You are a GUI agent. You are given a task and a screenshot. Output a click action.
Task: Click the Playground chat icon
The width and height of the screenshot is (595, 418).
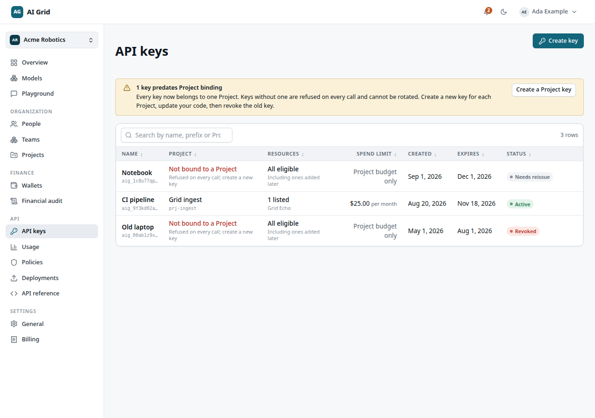(x=14, y=94)
